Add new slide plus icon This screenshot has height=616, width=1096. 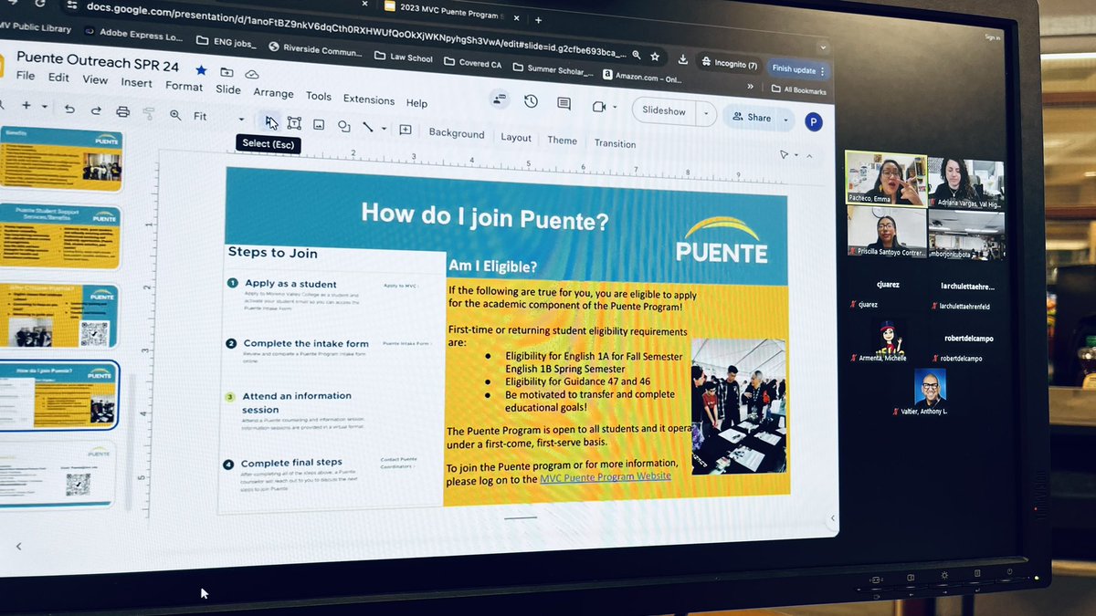tap(26, 106)
